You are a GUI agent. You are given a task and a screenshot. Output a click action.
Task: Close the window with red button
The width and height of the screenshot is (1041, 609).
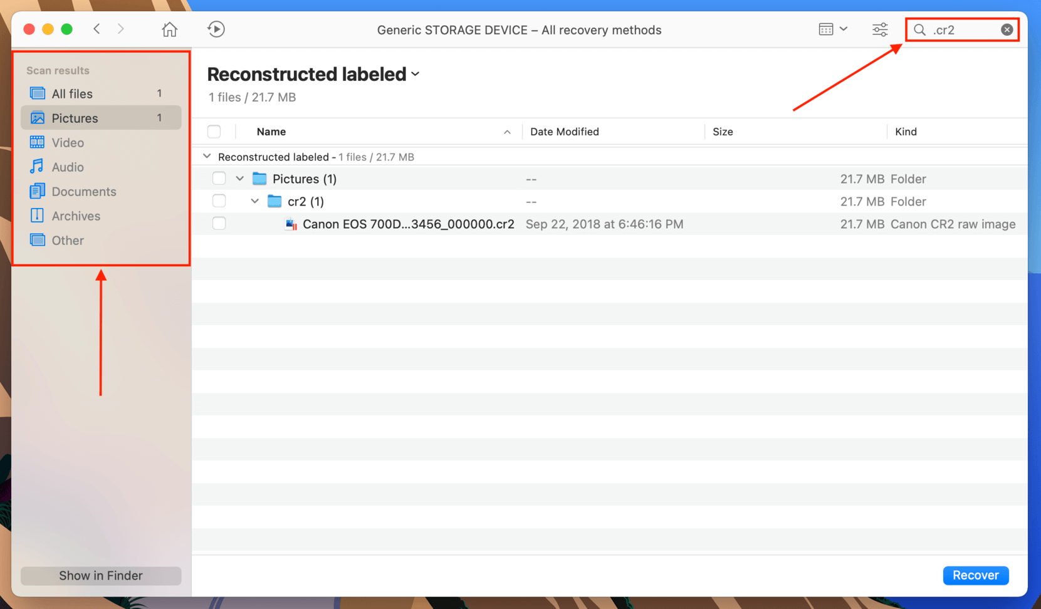[29, 29]
